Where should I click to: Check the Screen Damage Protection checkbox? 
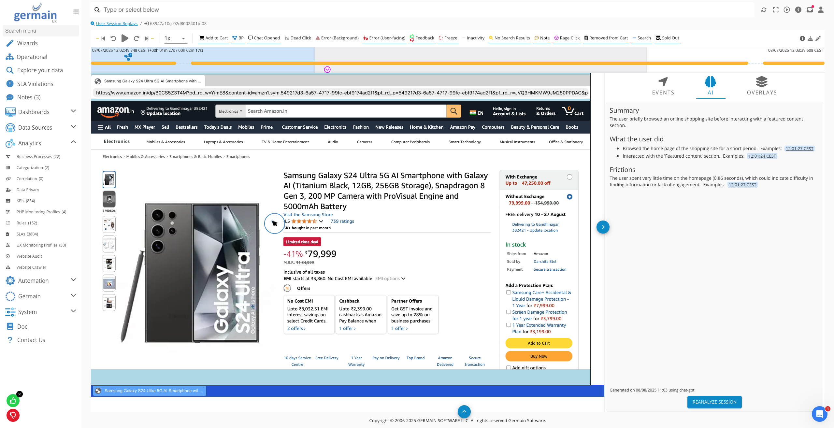click(508, 312)
